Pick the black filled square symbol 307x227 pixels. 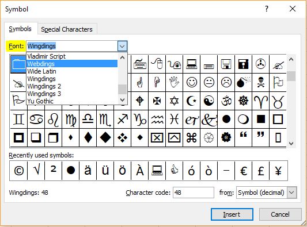click(260, 119)
